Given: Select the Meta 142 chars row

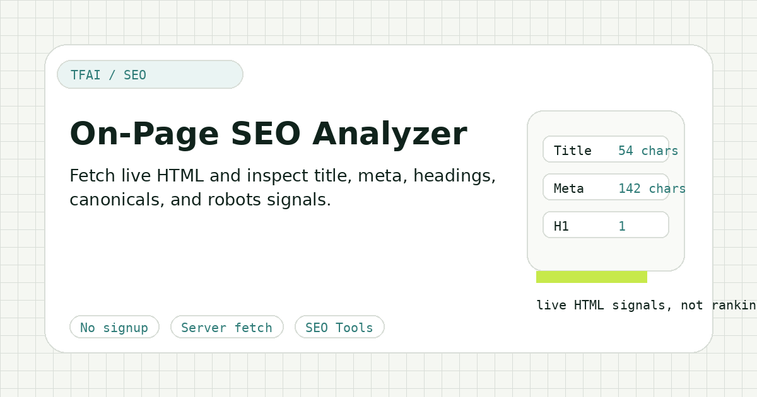Looking at the screenshot, I should point(606,187).
